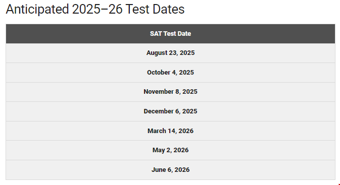Click 'Test Dates' in the heading
340x185 pixels.
(155, 9)
